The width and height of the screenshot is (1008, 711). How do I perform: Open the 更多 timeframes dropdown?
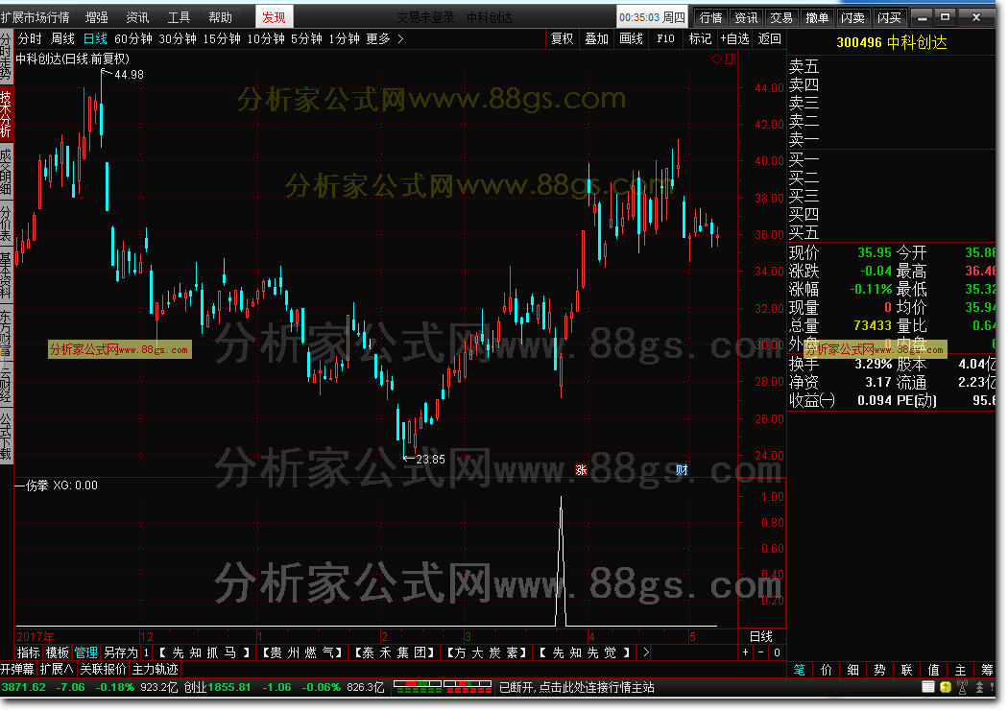click(378, 39)
